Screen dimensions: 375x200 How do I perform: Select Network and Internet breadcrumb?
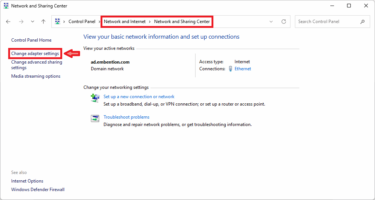coord(125,22)
